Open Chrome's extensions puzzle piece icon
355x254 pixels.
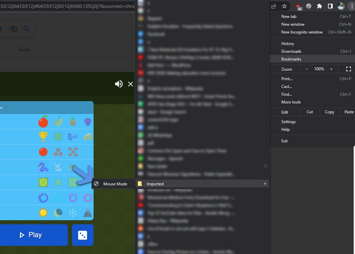[319, 6]
